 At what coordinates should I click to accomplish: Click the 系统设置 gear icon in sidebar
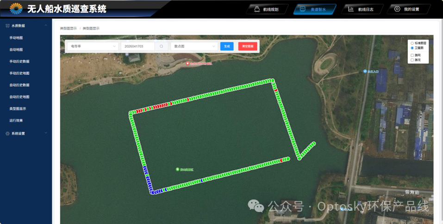coord(7,133)
